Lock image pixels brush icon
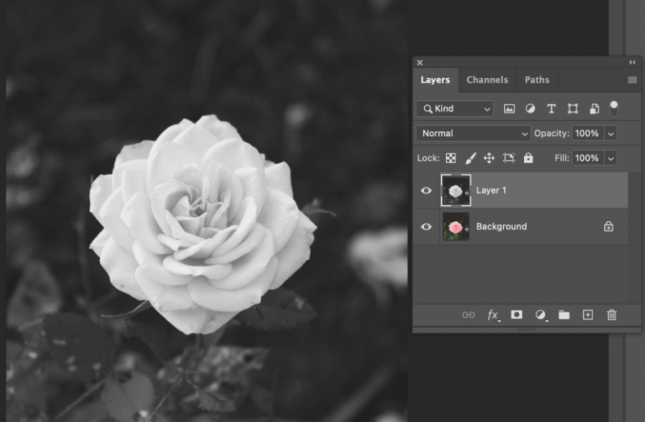The width and height of the screenshot is (645, 422). tap(470, 158)
